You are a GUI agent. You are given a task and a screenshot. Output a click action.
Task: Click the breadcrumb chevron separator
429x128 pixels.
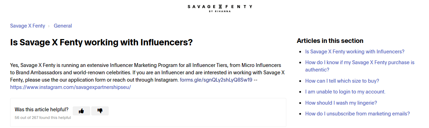point(49,26)
